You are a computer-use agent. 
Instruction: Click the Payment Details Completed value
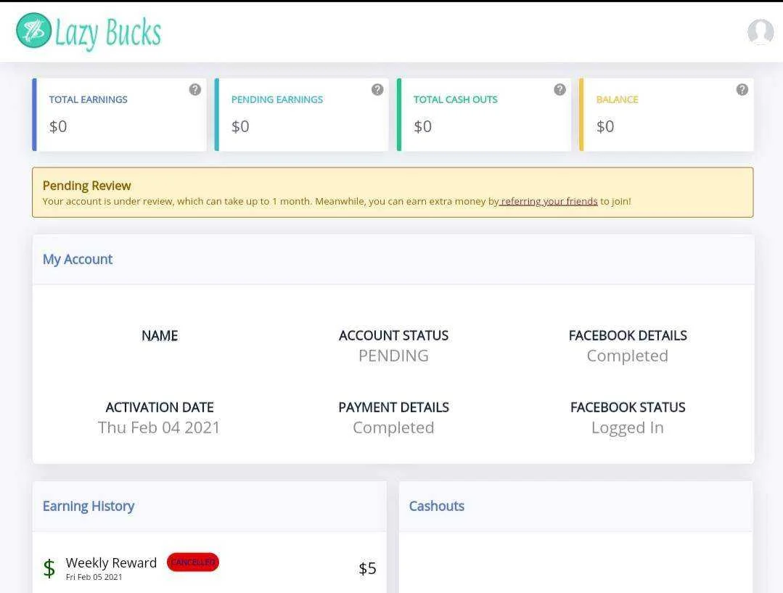pyautogui.click(x=393, y=428)
